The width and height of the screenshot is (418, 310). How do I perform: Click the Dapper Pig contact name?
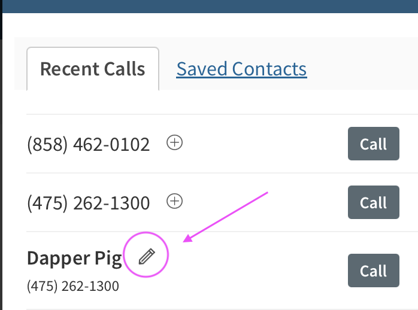(x=74, y=258)
